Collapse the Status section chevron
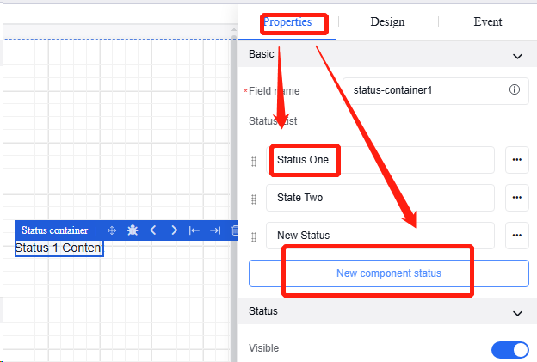 click(x=517, y=314)
